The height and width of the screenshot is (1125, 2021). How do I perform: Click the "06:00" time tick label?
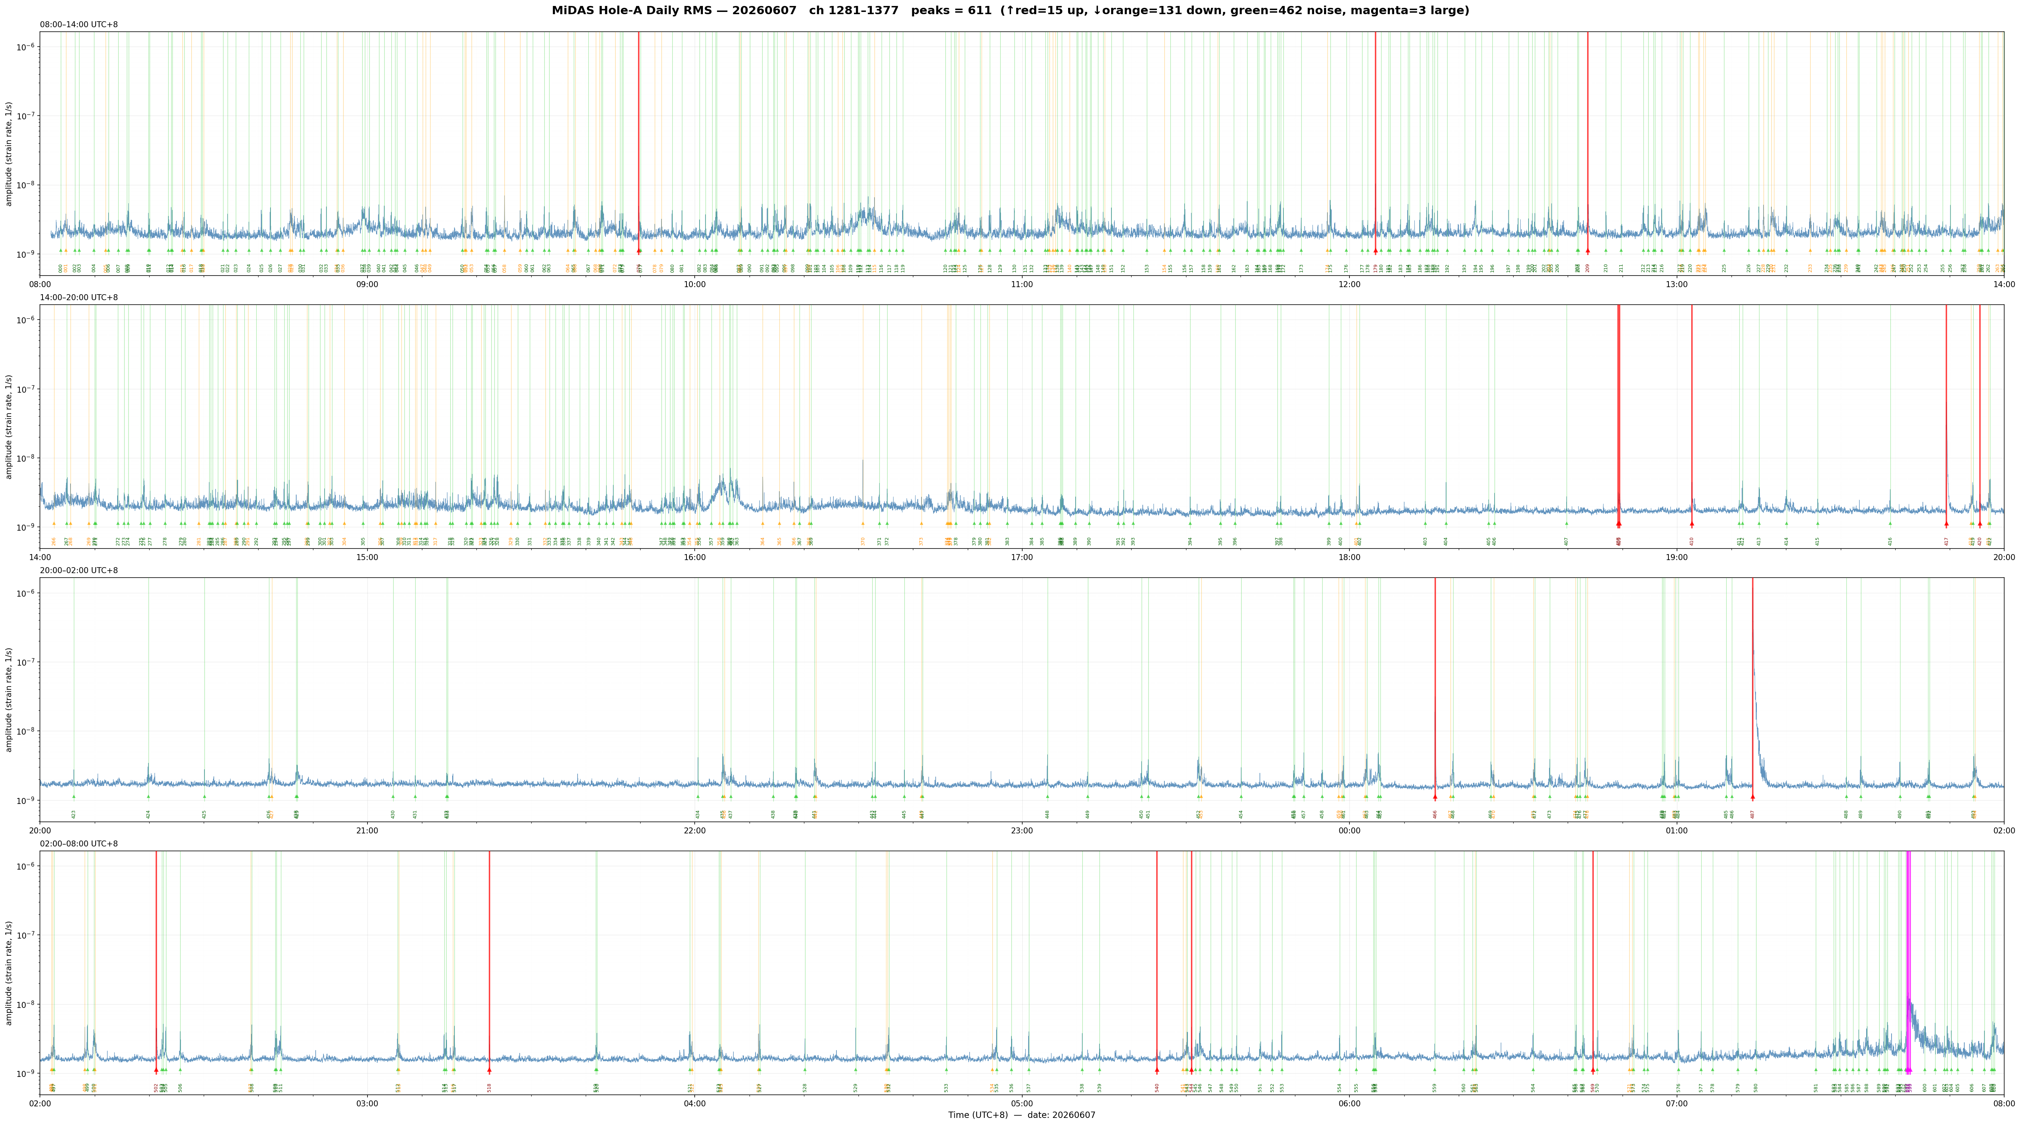point(1349,1103)
